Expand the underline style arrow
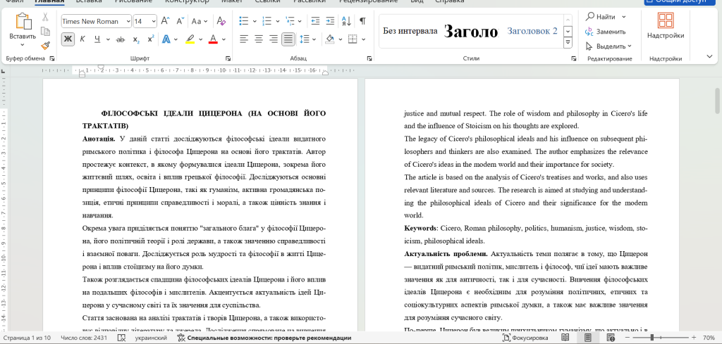This screenshot has height=344, width=722. tap(108, 39)
